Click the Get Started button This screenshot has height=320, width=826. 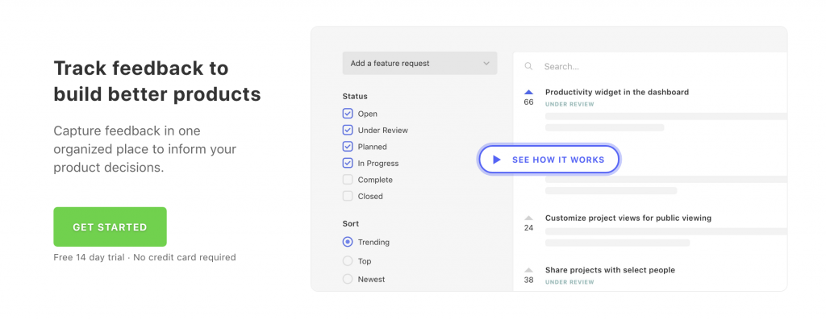[x=110, y=226]
